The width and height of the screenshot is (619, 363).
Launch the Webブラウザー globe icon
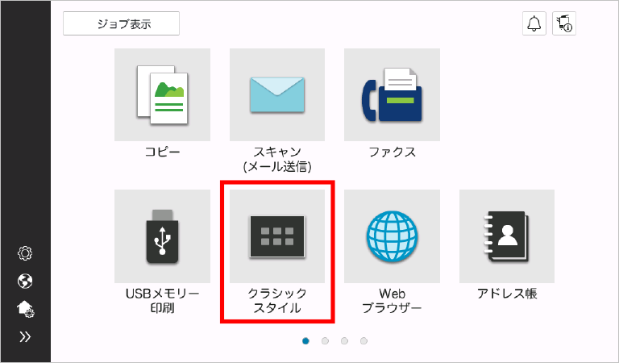point(392,236)
